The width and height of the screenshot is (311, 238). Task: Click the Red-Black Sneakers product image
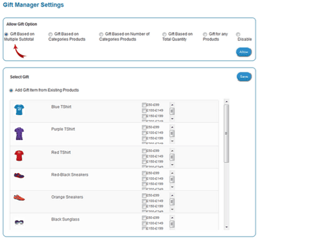pos(19,176)
